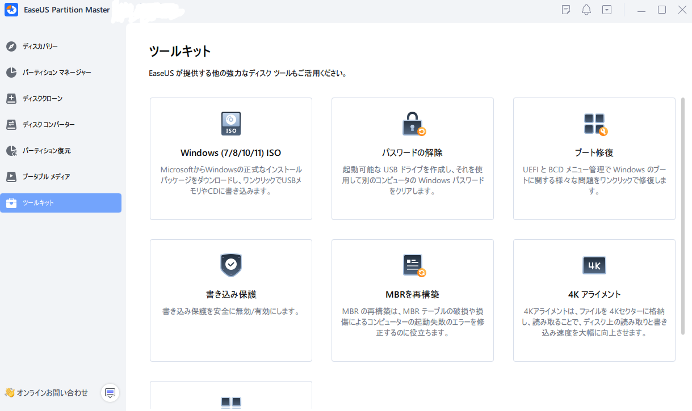Open the ブート修復 tool title

[594, 152]
